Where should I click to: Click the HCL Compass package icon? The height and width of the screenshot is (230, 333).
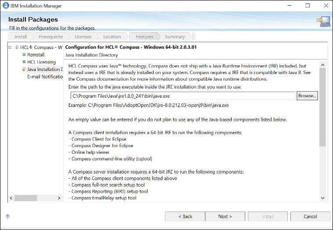tap(17, 47)
